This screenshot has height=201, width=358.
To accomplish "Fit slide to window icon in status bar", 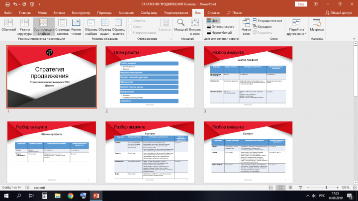I will [x=355, y=188].
